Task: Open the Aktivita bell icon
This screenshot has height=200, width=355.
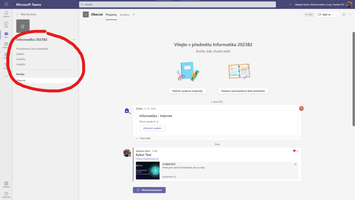Action: click(x=6, y=14)
